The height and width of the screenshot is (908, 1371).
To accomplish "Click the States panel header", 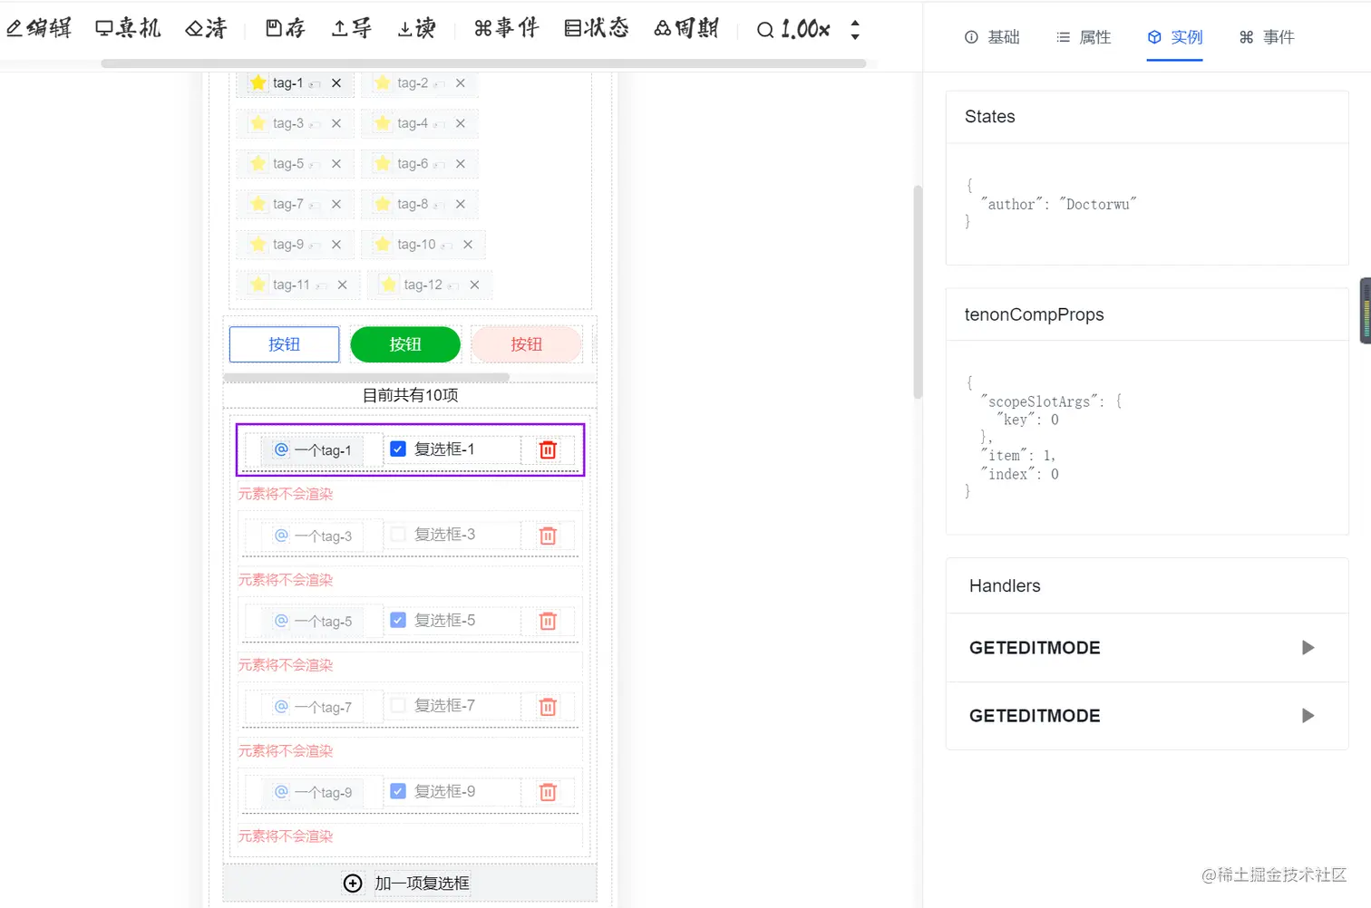I will (x=1147, y=117).
